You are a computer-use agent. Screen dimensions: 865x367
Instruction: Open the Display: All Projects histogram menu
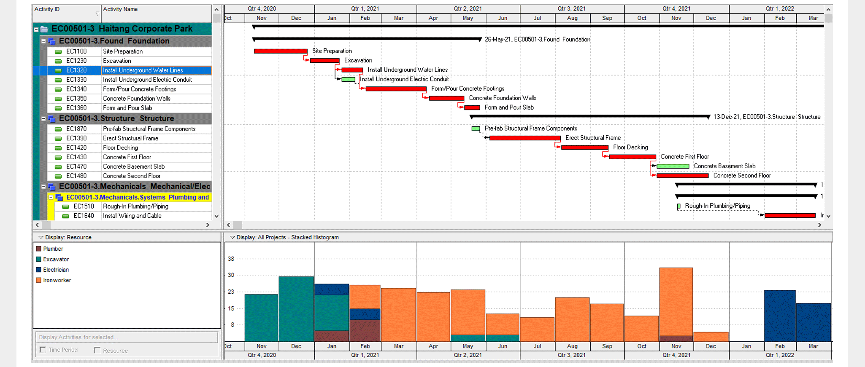232,238
